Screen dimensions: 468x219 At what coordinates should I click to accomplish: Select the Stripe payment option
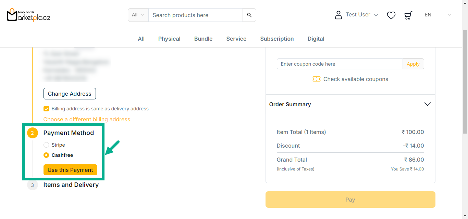click(46, 145)
